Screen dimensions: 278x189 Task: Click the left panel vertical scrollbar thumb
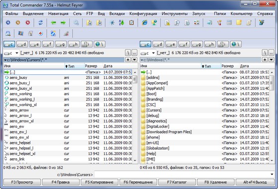135,79
